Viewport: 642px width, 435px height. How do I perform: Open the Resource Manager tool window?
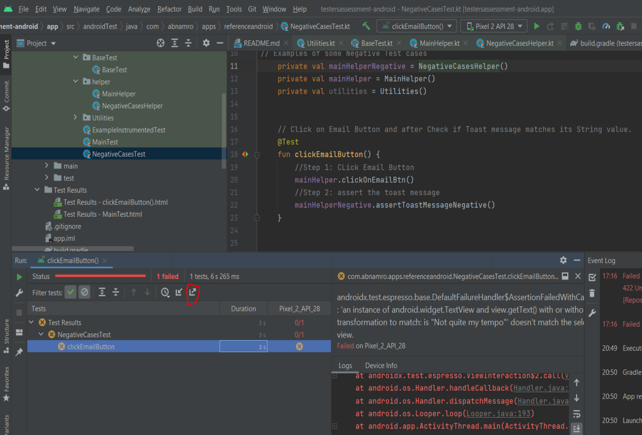[x=6, y=158]
